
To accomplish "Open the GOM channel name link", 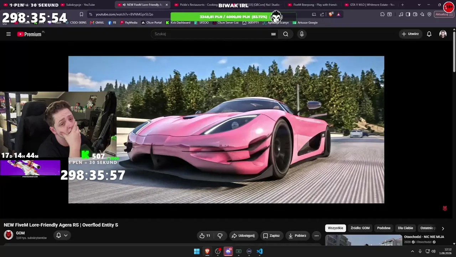I will click(20, 233).
